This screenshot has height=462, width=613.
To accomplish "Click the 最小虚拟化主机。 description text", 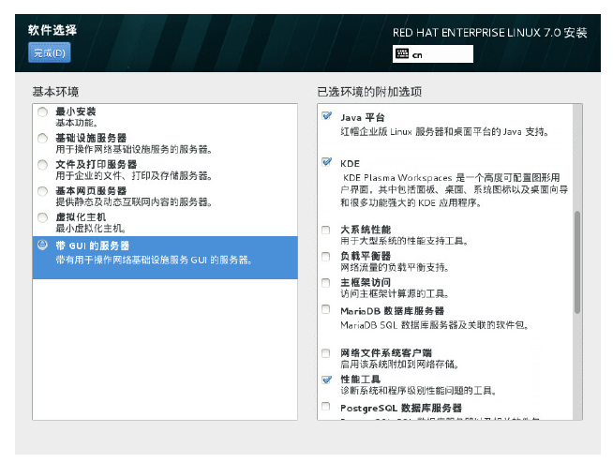I will click(x=90, y=229).
